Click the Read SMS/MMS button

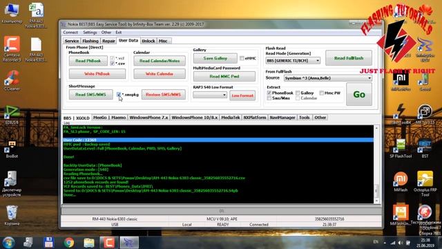[90, 95]
